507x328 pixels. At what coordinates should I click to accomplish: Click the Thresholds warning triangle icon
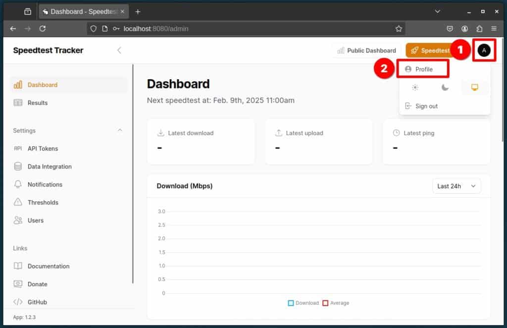point(18,202)
